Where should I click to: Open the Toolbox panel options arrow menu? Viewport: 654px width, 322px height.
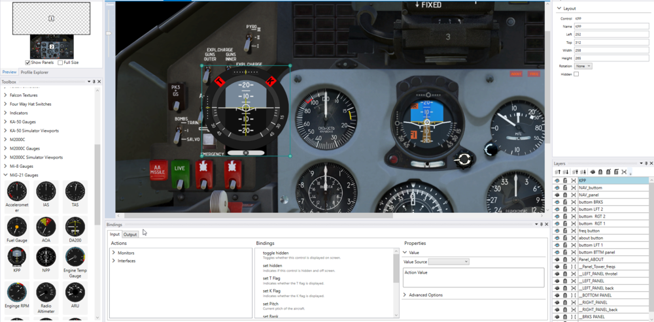[x=89, y=82]
